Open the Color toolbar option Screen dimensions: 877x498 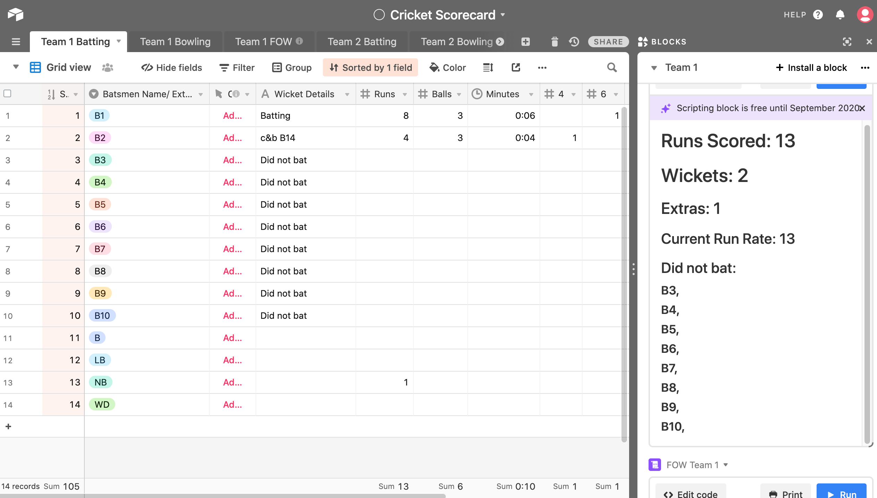pos(448,67)
